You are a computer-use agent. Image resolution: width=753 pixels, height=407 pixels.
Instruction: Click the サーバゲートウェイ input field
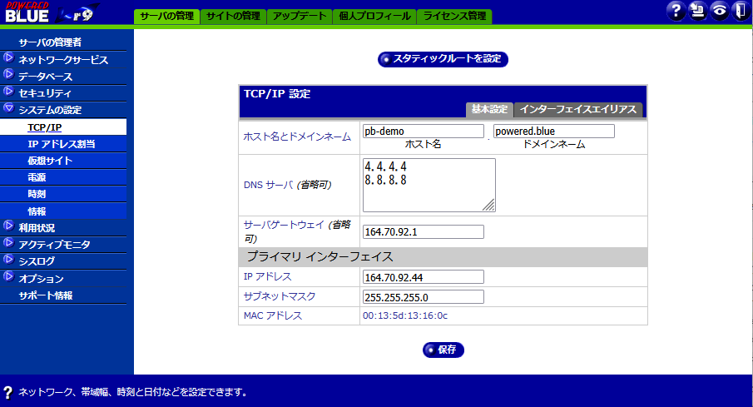[x=423, y=232]
